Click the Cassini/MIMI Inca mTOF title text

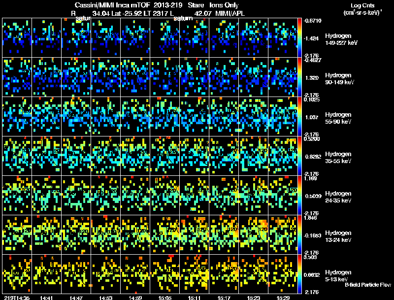(x=112, y=5)
